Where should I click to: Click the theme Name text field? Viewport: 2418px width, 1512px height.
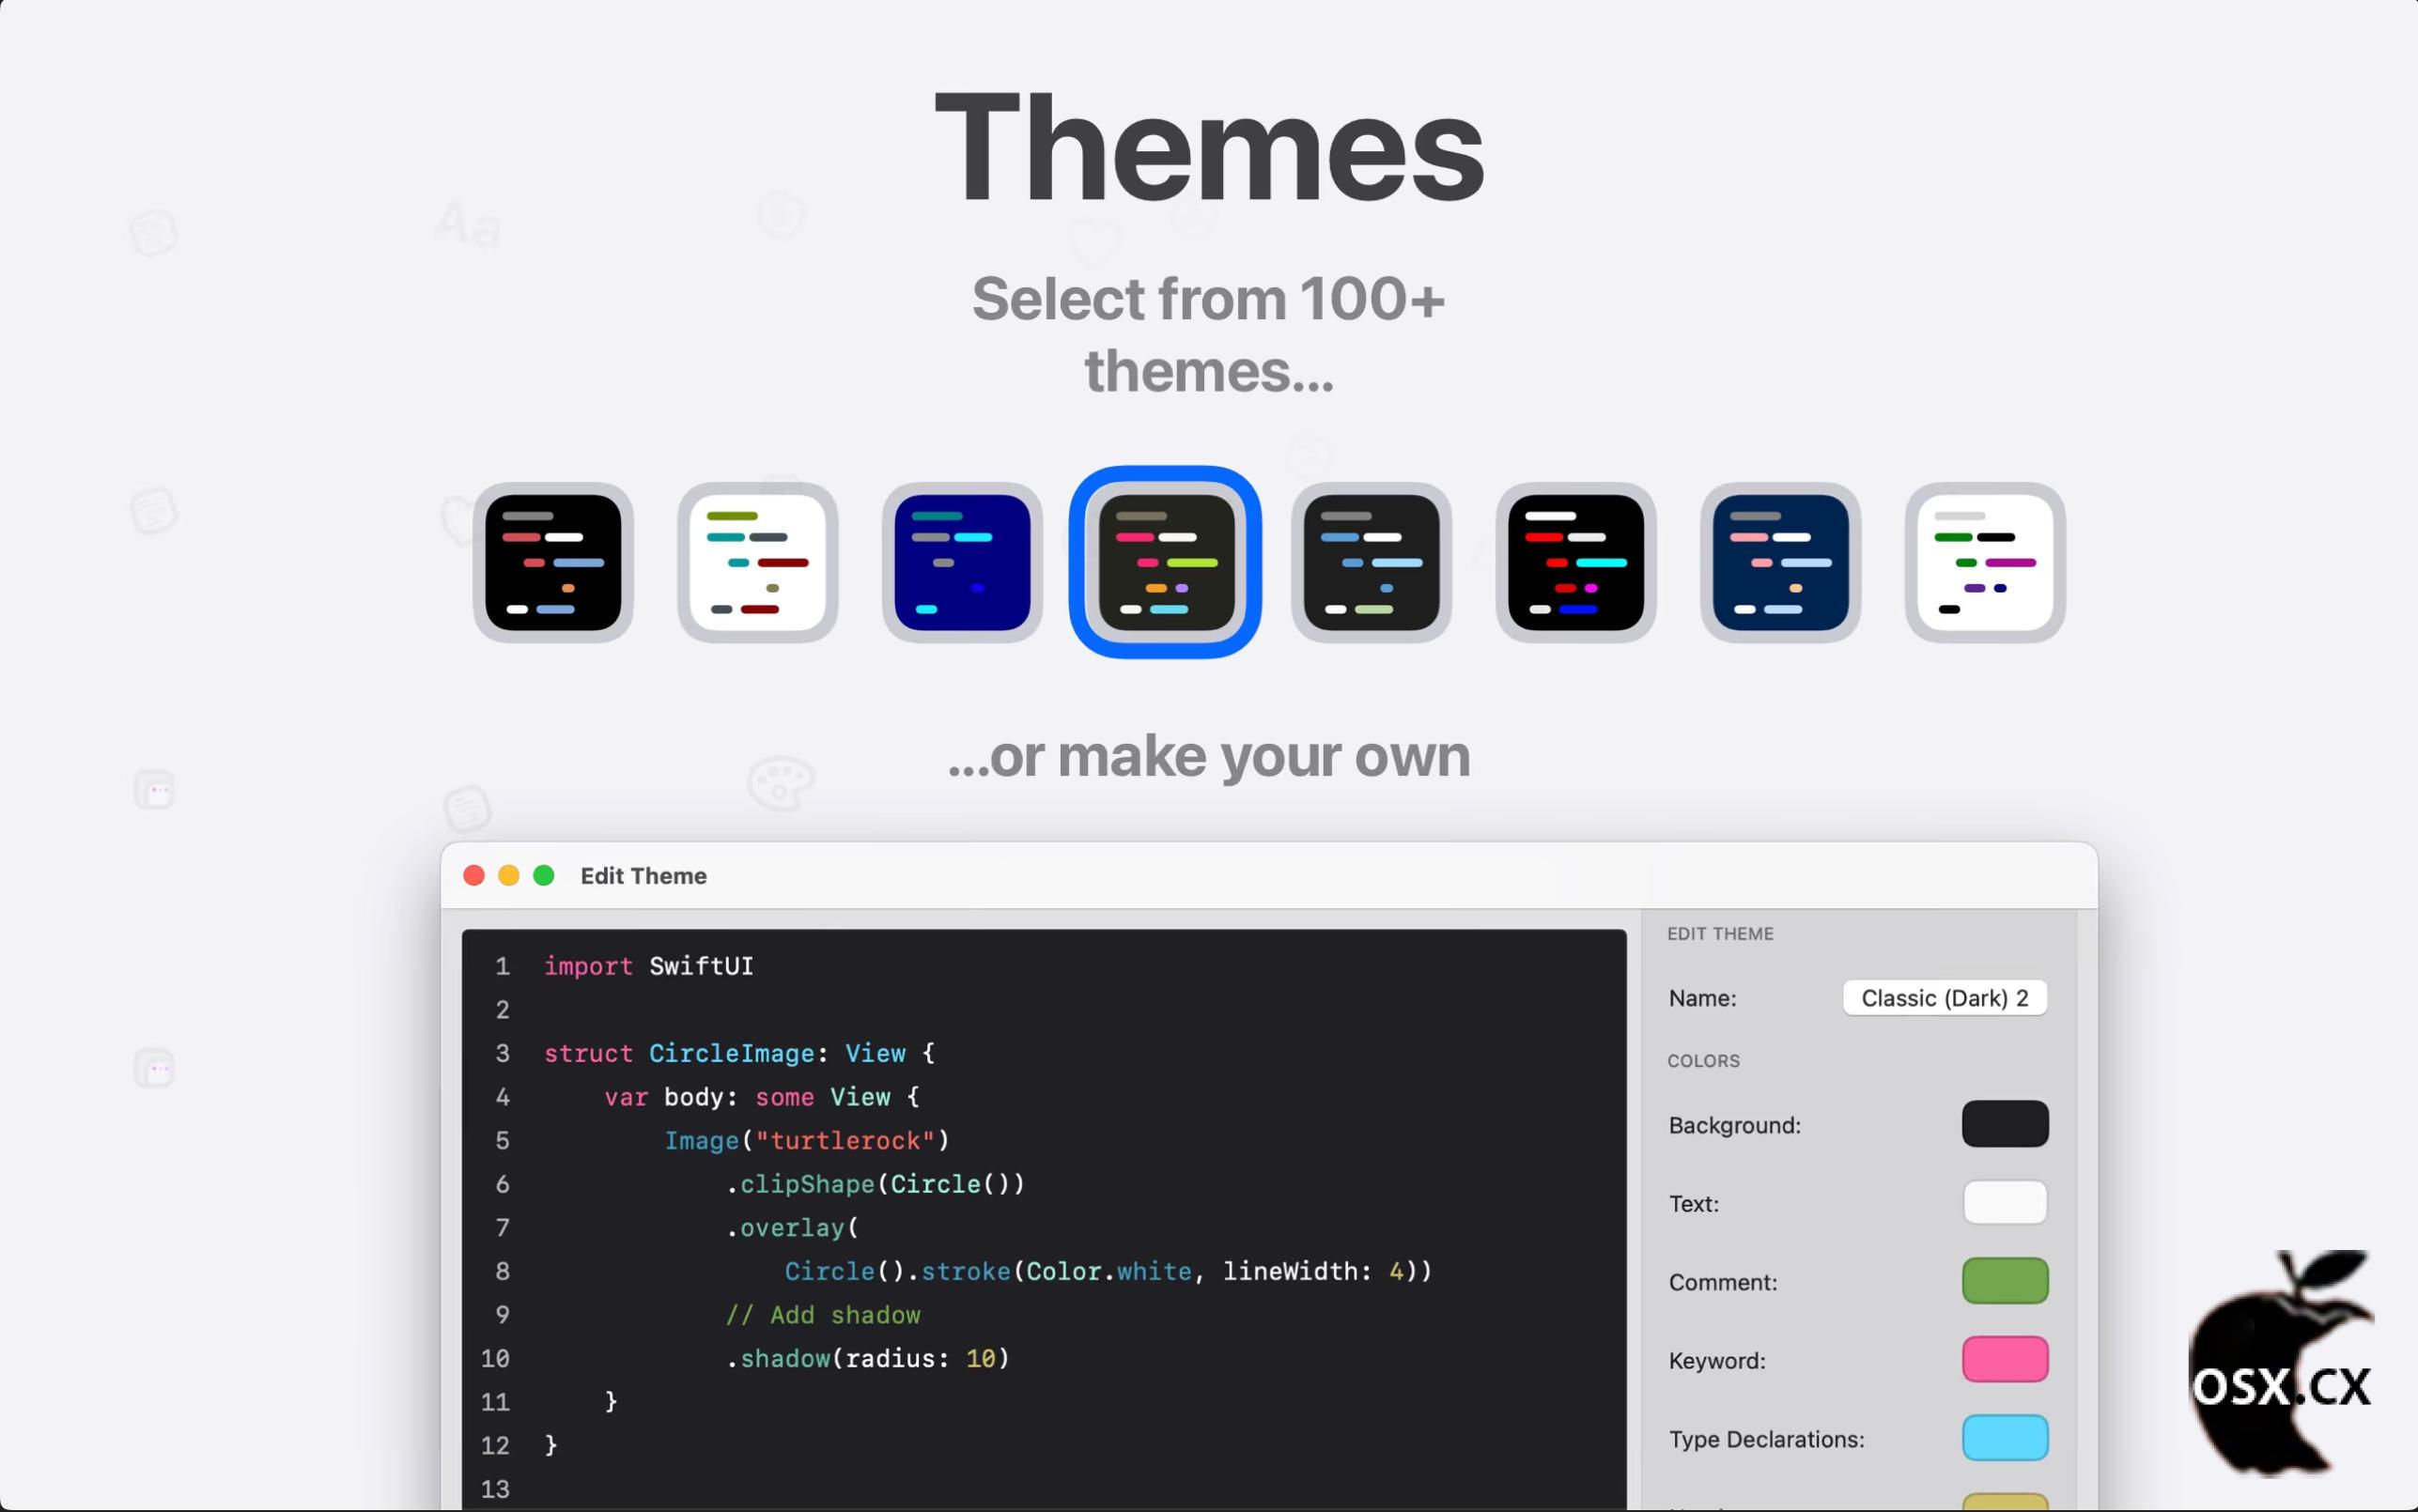tap(1944, 998)
